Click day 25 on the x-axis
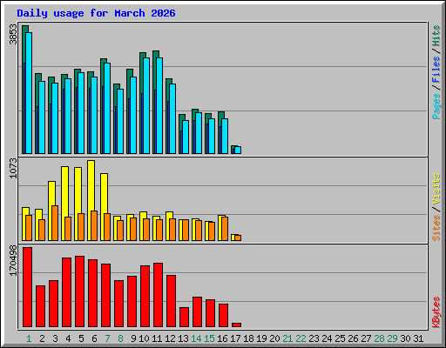 [340, 338]
